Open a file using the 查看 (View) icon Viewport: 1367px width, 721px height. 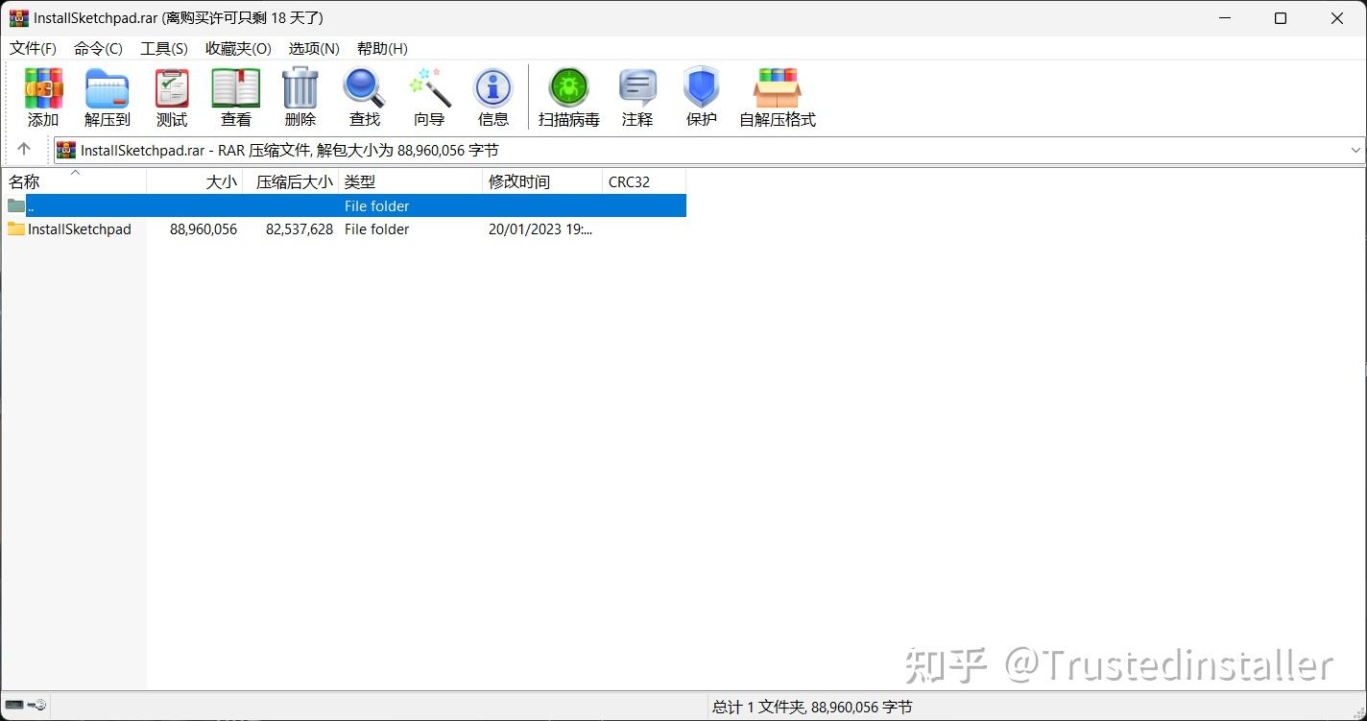235,96
